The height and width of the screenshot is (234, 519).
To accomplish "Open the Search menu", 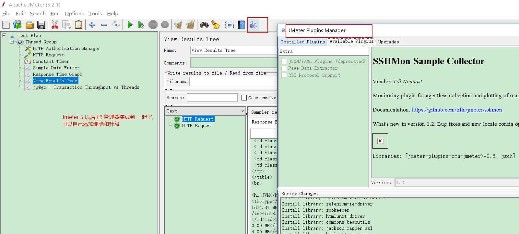I will pos(38,14).
